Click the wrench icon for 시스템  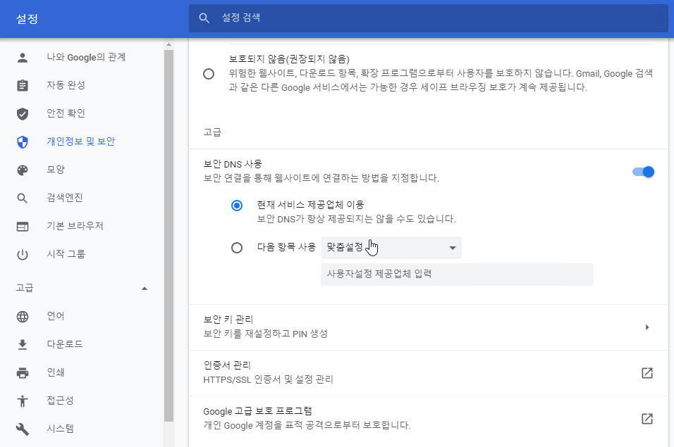coord(23,429)
